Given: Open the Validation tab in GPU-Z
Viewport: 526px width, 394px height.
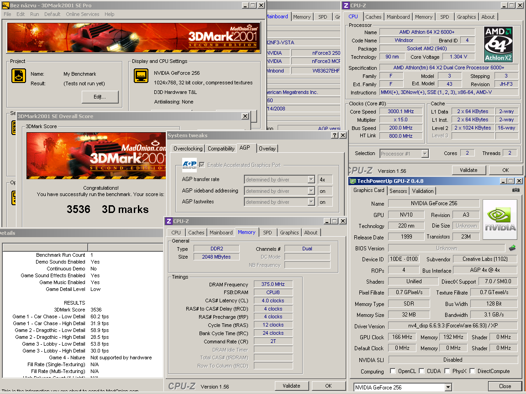Looking at the screenshot, I should [x=423, y=191].
